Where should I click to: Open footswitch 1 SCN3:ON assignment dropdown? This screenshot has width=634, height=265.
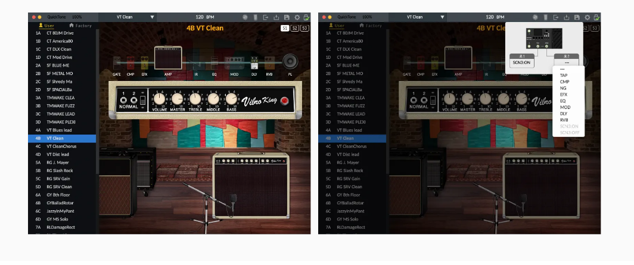521,63
